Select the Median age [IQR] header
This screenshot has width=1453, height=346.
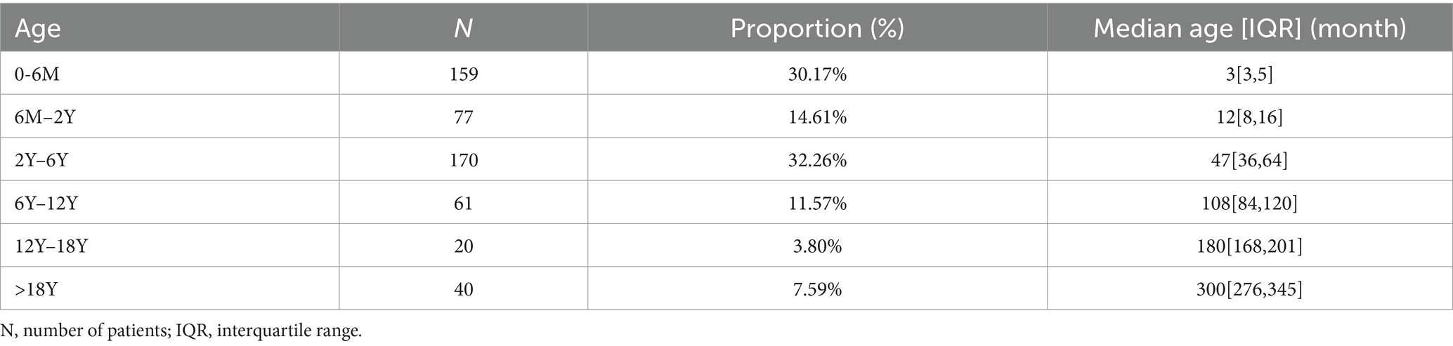1249,29
